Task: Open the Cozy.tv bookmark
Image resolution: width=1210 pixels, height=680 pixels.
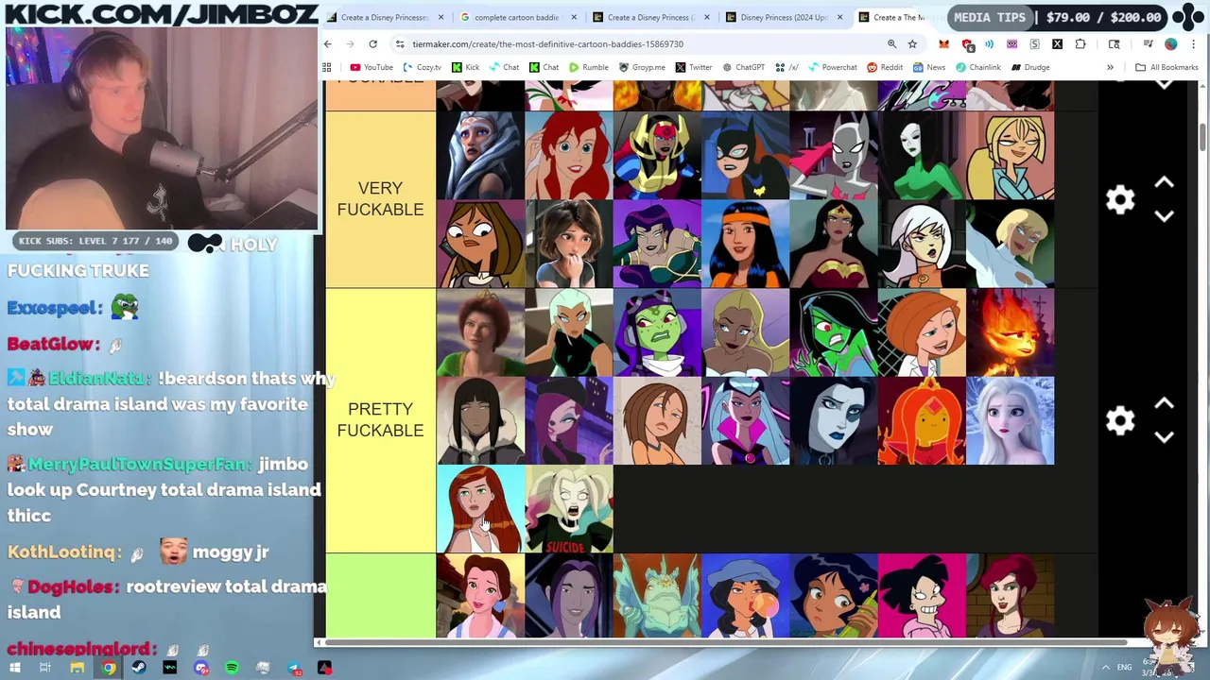Action: click(x=422, y=67)
